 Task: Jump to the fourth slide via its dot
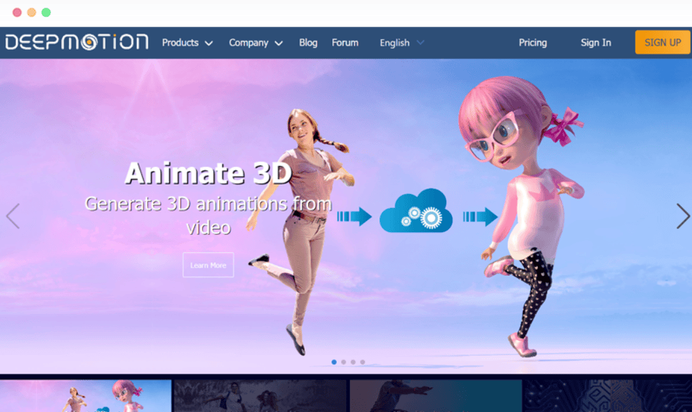click(363, 362)
